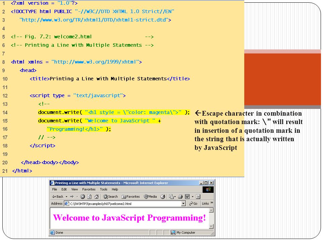The height and width of the screenshot is (242, 323).
Task: Click the html xmlns declaration line
Action: tap(76, 62)
